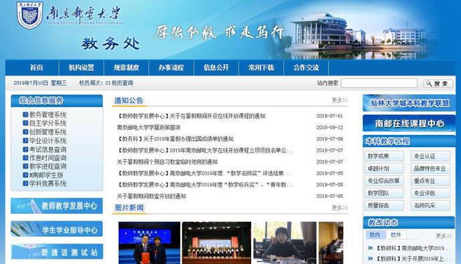Open the 南邮在线课程中心 banner button

click(x=409, y=124)
